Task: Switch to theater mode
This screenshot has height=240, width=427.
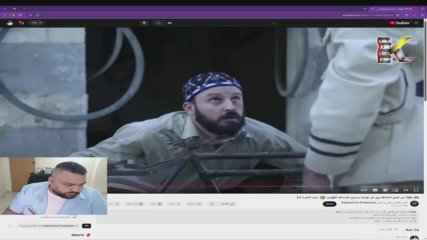Action: pos(406,190)
